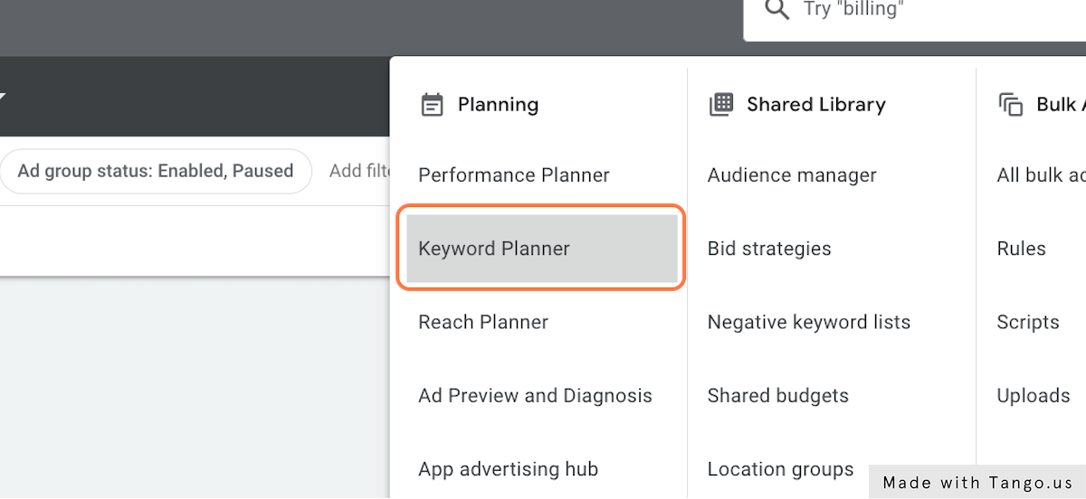Open Scripts in Bulk Actions
The height and width of the screenshot is (499, 1086).
(1028, 322)
